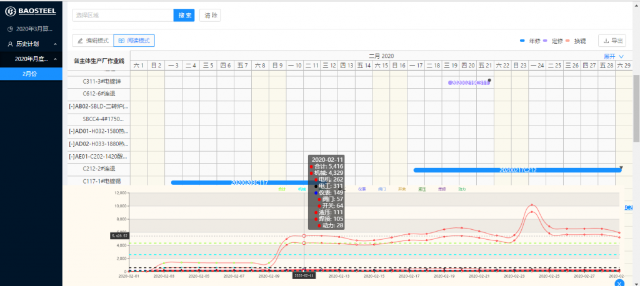This screenshot has width=640, height=286.
Task: Click the 二 11 date column header
Action: click(312, 66)
